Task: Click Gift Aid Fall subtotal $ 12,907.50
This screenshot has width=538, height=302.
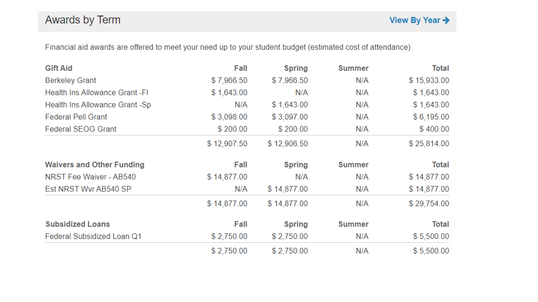Action: tap(227, 144)
